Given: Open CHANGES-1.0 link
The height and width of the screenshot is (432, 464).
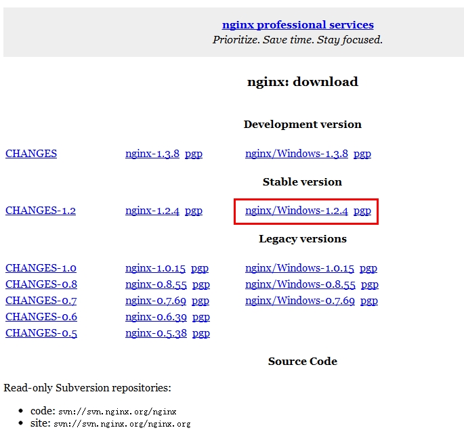Looking at the screenshot, I should tap(41, 268).
